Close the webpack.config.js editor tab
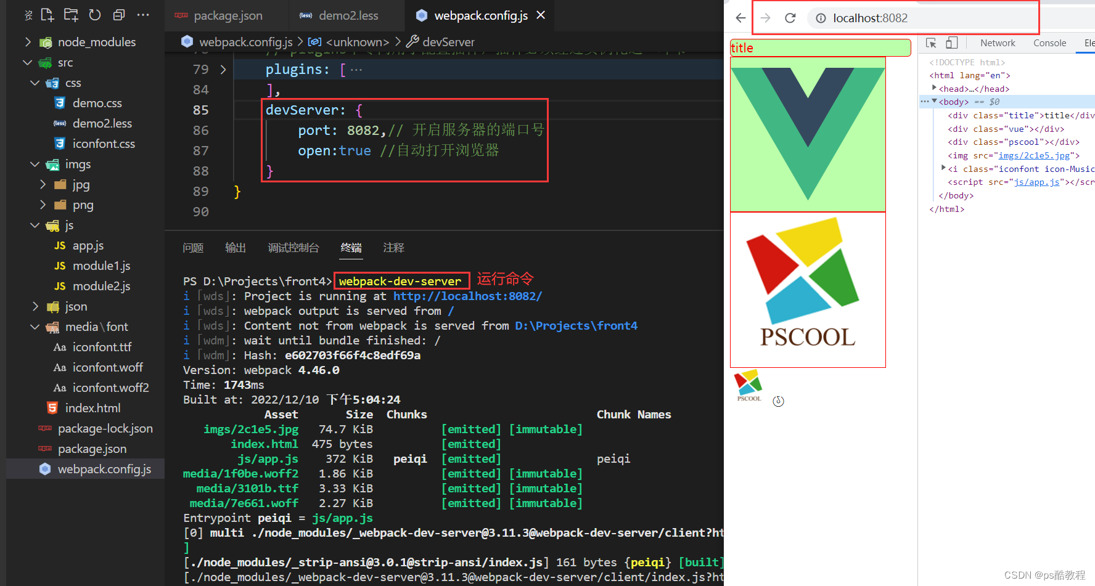This screenshot has height=586, width=1095. (541, 15)
